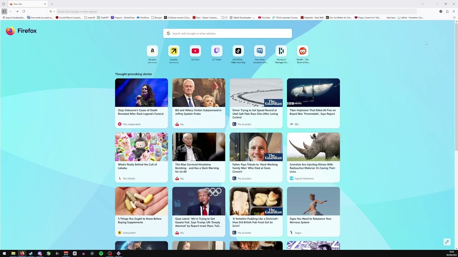Viewport: 458px width, 257px height.
Task: Customize the new tab page with pencil
Action: click(x=447, y=242)
